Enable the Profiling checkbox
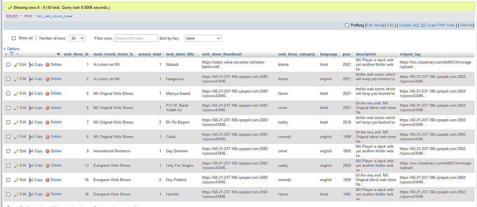The width and height of the screenshot is (477, 207). pyautogui.click(x=347, y=26)
